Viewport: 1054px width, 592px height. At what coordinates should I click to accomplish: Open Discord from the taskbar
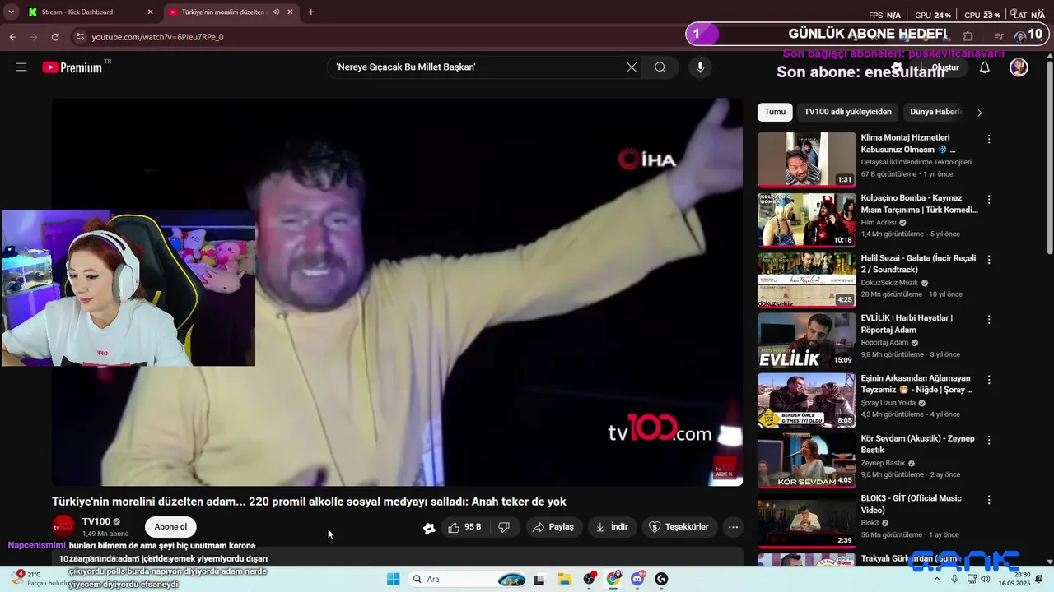637,580
